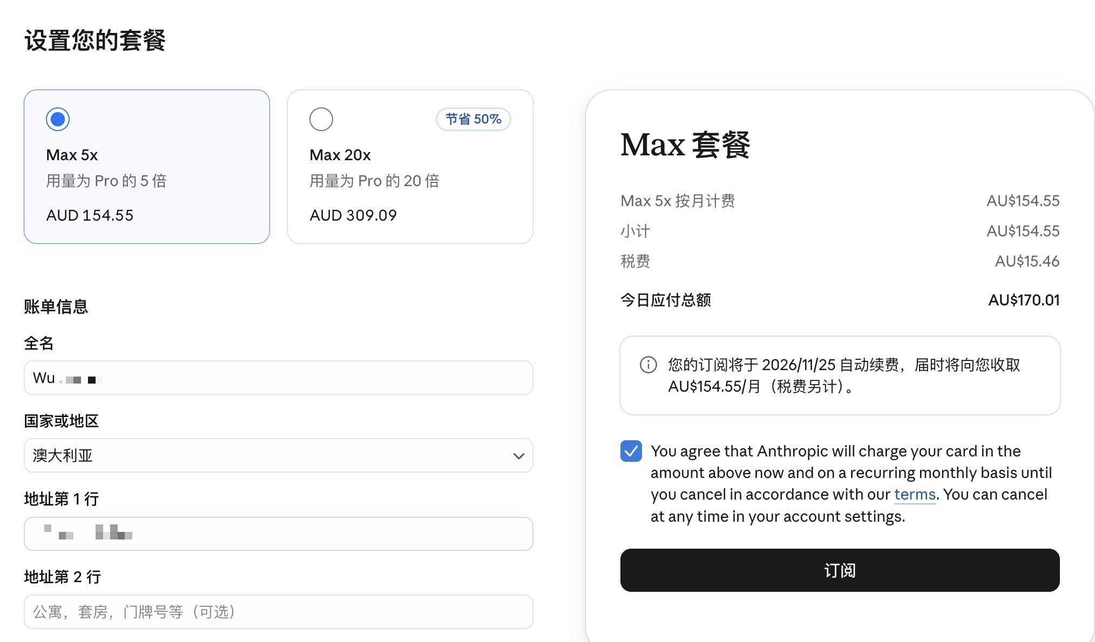Click the 用量为 Pro 的 20 倍 description

pyautogui.click(x=374, y=181)
